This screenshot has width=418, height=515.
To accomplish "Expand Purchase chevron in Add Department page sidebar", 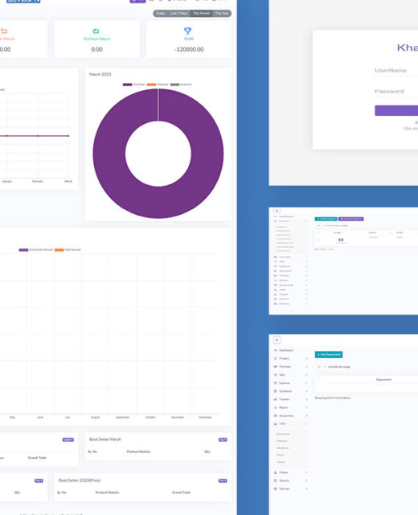I will point(306,367).
